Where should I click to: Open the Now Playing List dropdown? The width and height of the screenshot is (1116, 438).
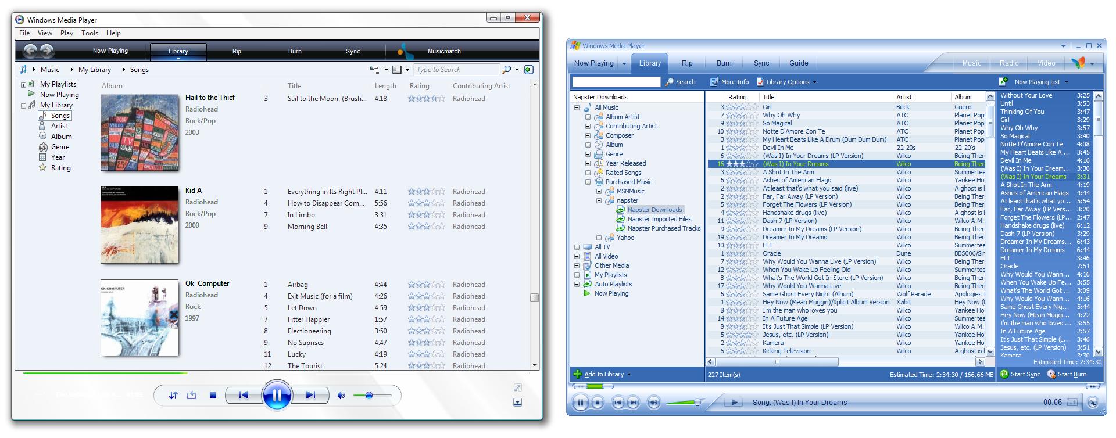point(1067,82)
